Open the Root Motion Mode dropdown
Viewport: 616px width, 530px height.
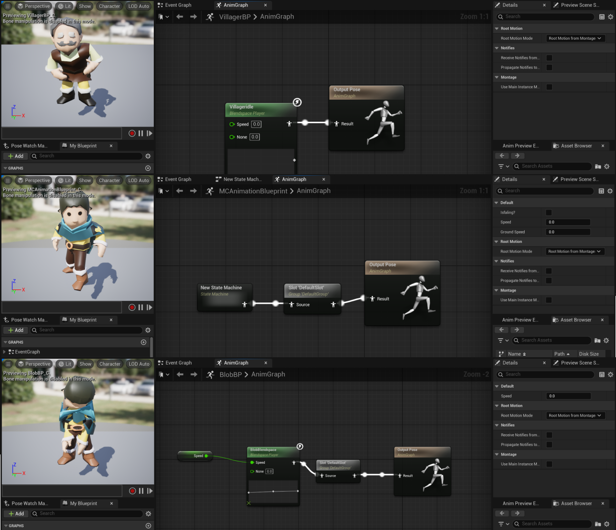(x=575, y=38)
